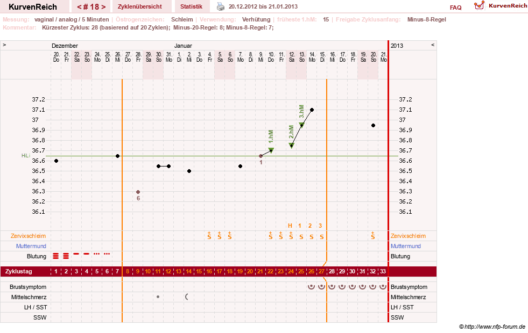Click temperature point on cycle day 7

tap(117, 156)
